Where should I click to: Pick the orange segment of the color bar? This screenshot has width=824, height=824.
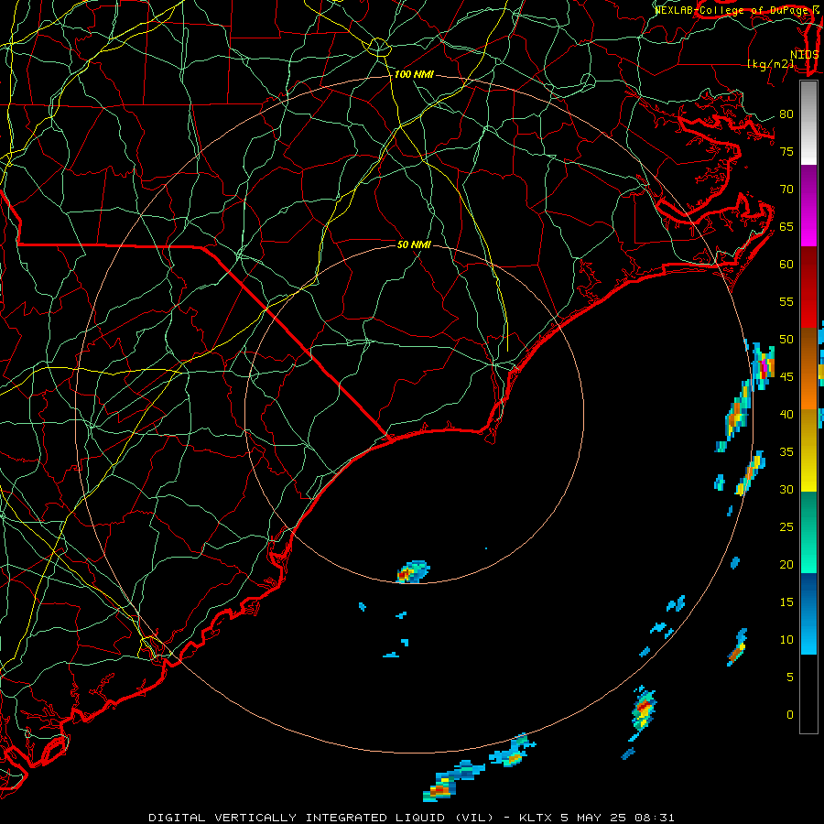808,390
